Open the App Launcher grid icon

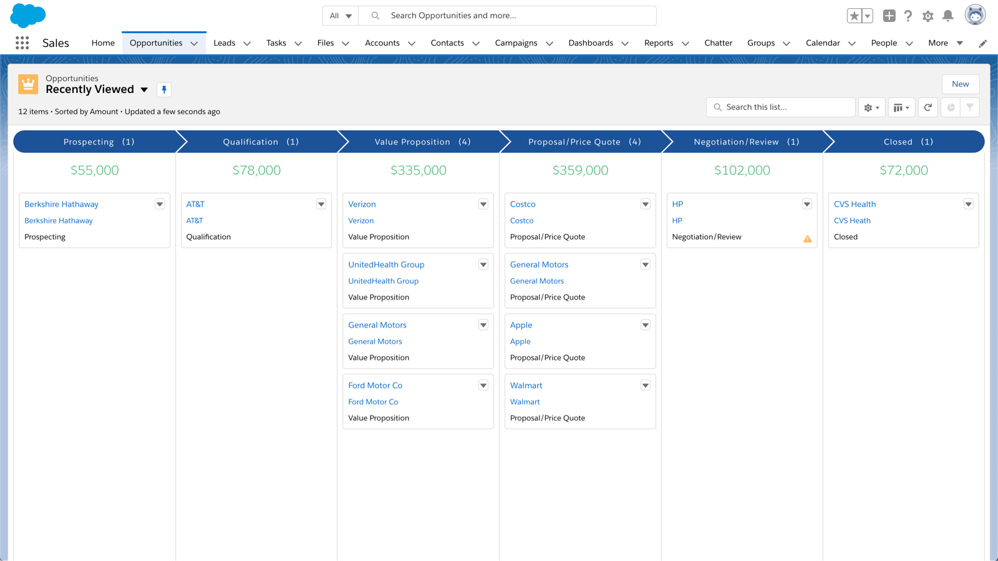[x=22, y=42]
